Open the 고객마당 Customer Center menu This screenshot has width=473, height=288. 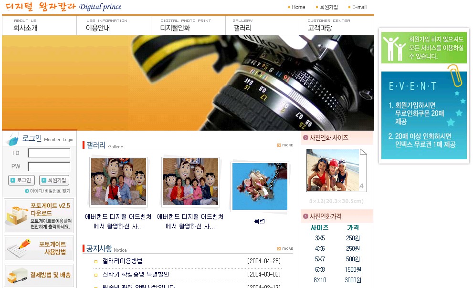coord(328,25)
